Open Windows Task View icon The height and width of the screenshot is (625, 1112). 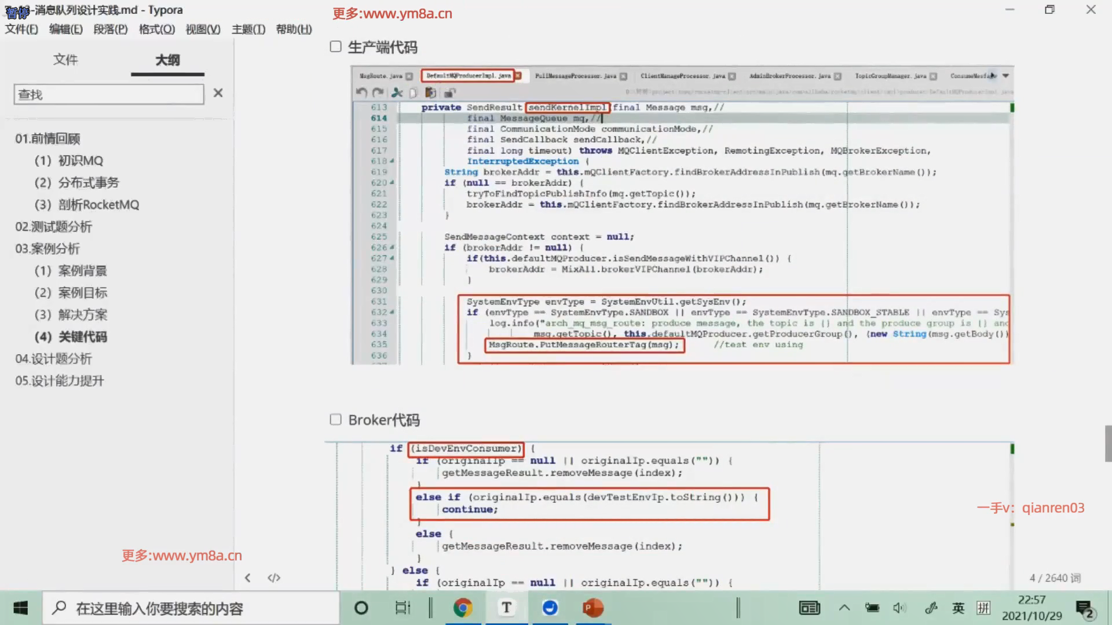(403, 608)
